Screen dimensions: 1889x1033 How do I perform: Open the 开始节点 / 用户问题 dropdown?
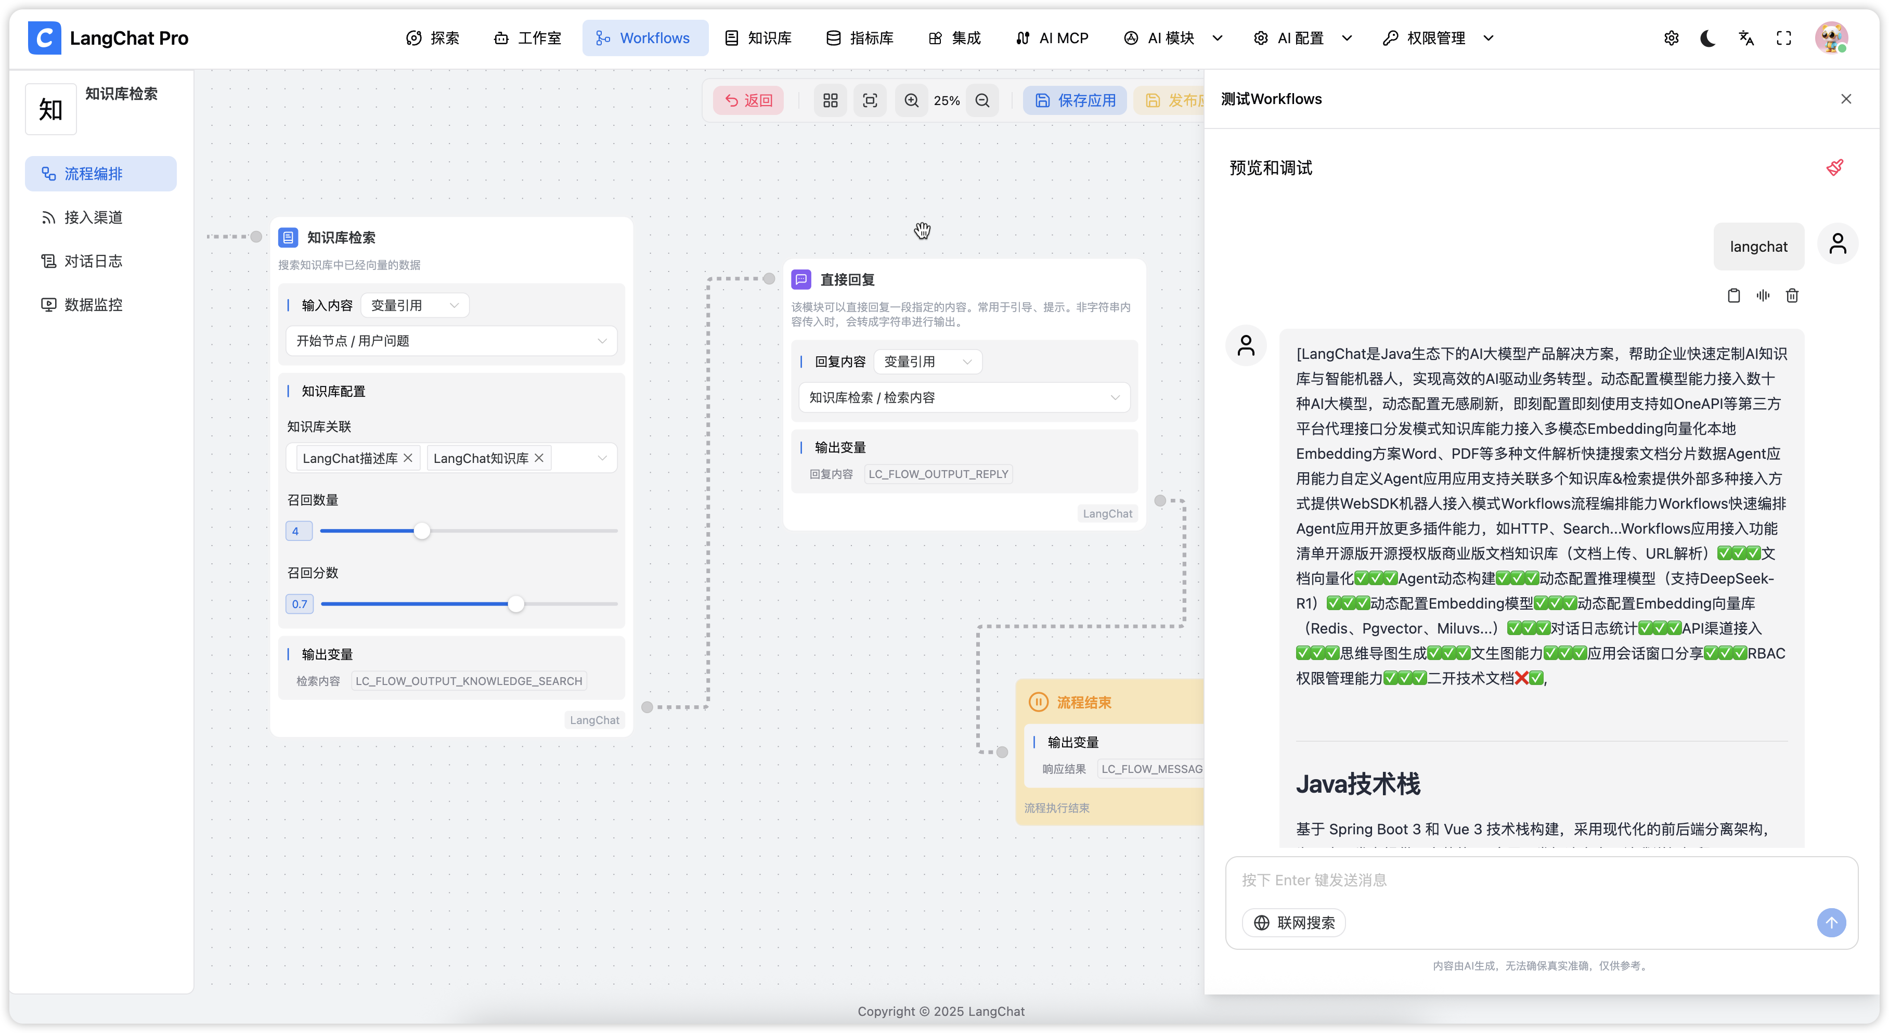coord(451,341)
